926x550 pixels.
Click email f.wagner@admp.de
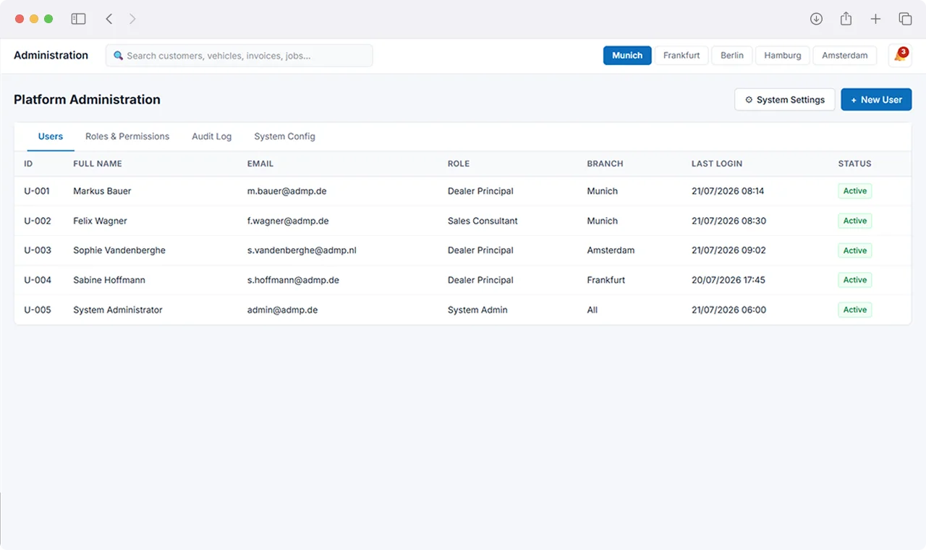click(288, 221)
